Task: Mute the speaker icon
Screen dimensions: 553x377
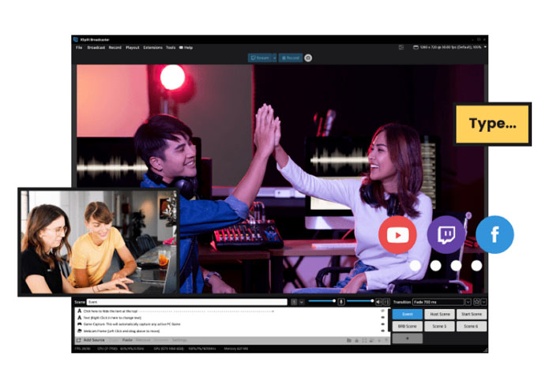Action: click(x=378, y=302)
